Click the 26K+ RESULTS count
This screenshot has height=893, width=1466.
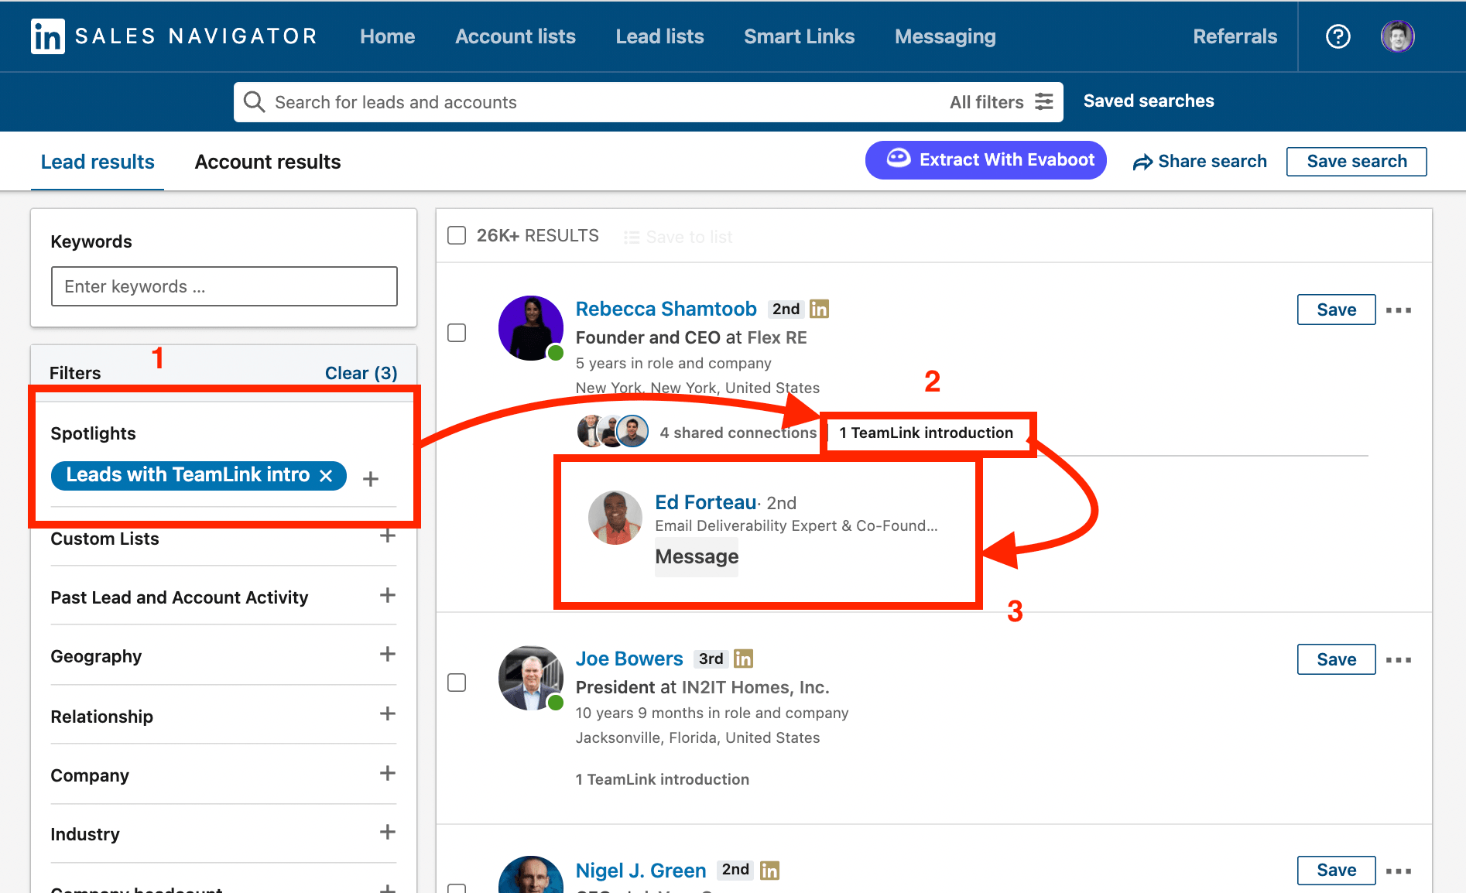[538, 235]
